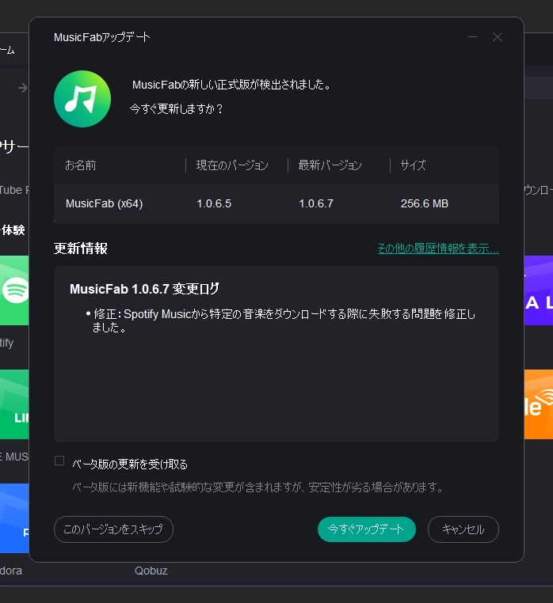Click 今すぐアップデート button
The width and height of the screenshot is (553, 603).
coord(366,529)
